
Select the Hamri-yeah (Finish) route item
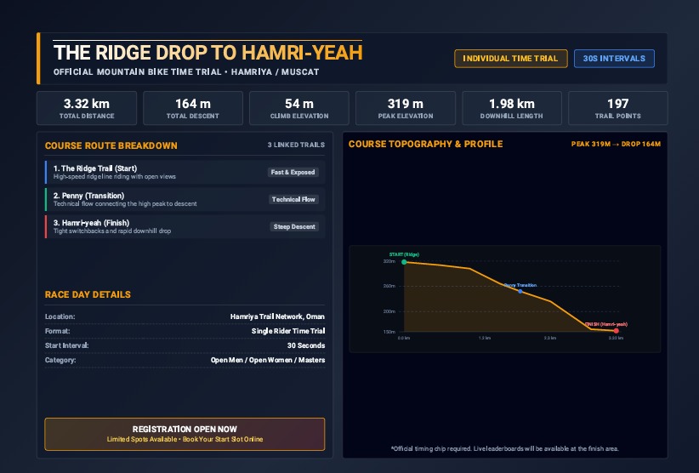pos(185,226)
